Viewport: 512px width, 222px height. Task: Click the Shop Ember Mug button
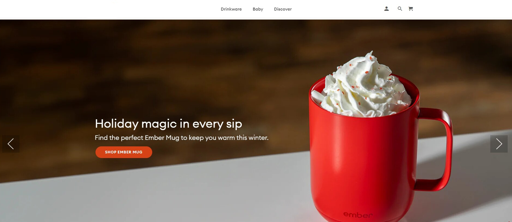[124, 152]
